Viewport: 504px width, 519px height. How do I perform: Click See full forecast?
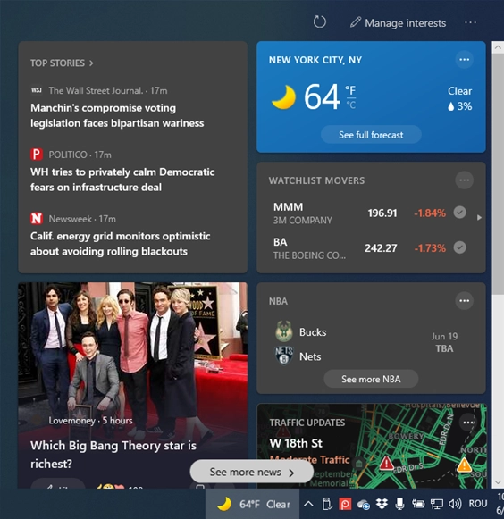pyautogui.click(x=371, y=135)
